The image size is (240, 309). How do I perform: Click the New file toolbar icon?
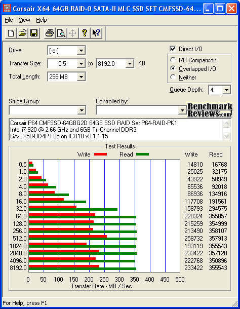point(11,33)
